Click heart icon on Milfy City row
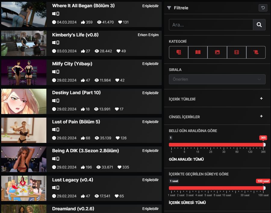 pos(117,80)
